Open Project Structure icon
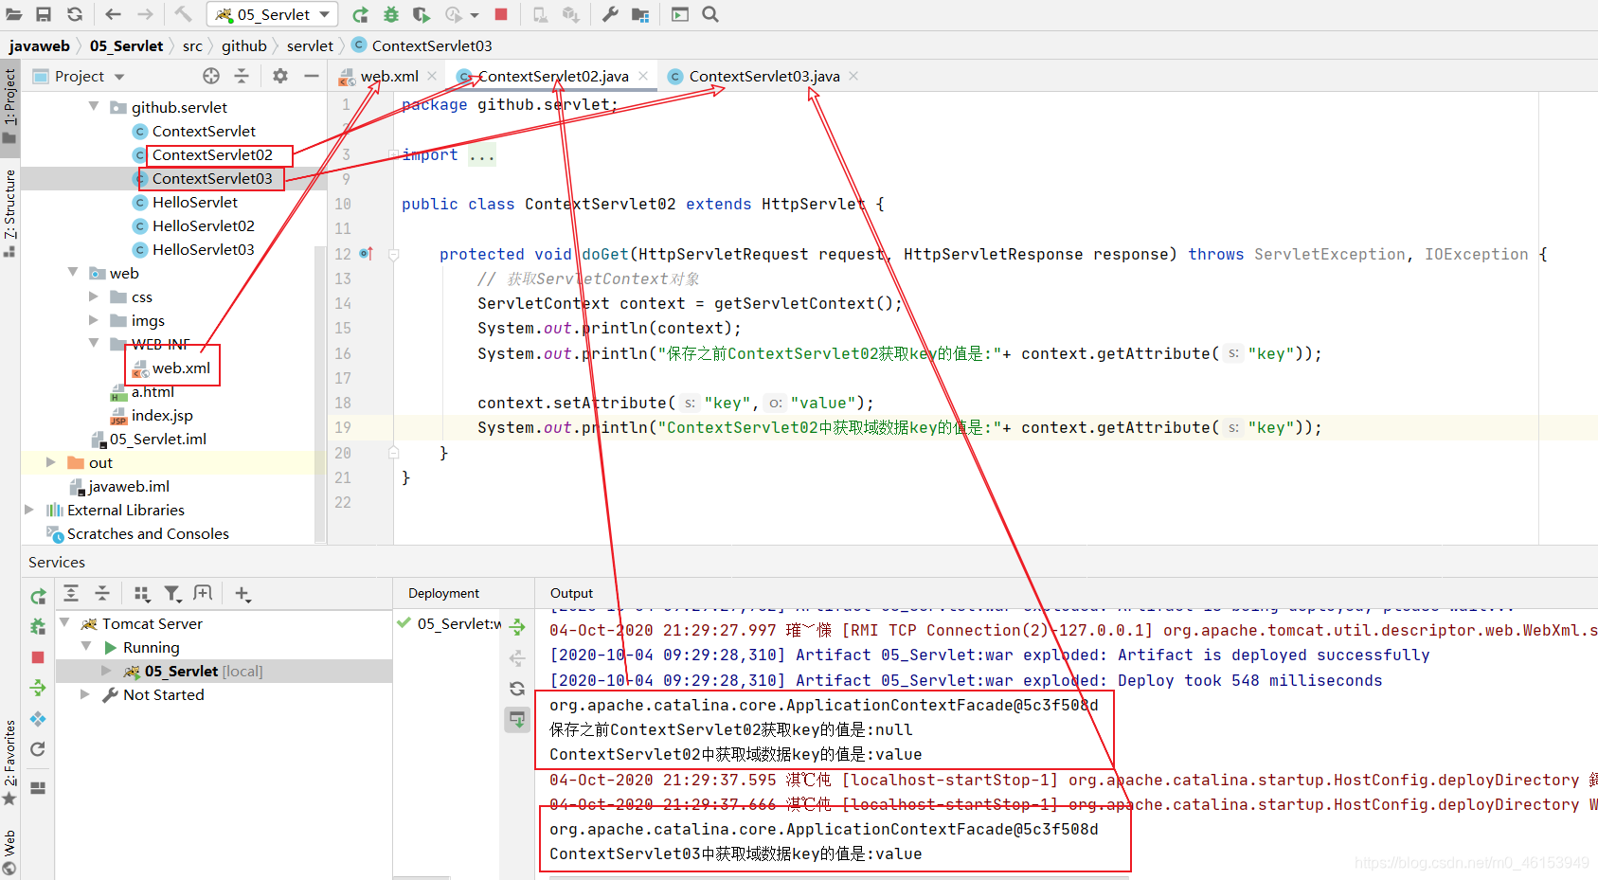 (x=640, y=14)
